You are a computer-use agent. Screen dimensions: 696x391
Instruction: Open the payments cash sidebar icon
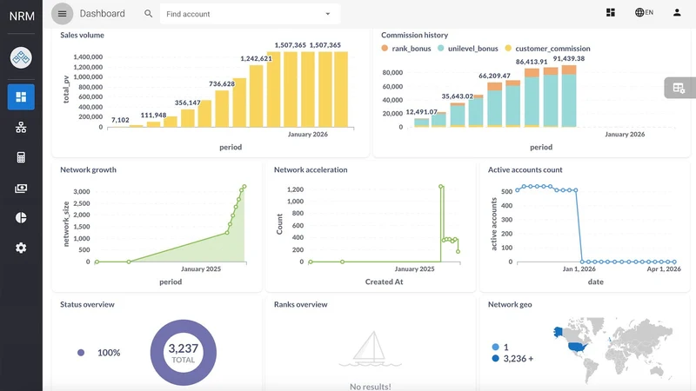[21, 188]
